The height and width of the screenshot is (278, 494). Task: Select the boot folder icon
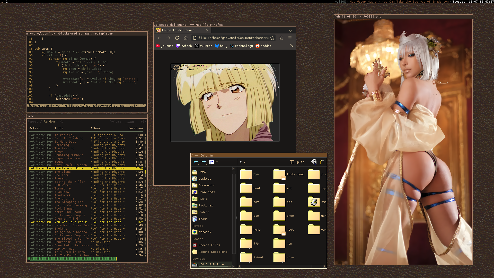pos(246,188)
